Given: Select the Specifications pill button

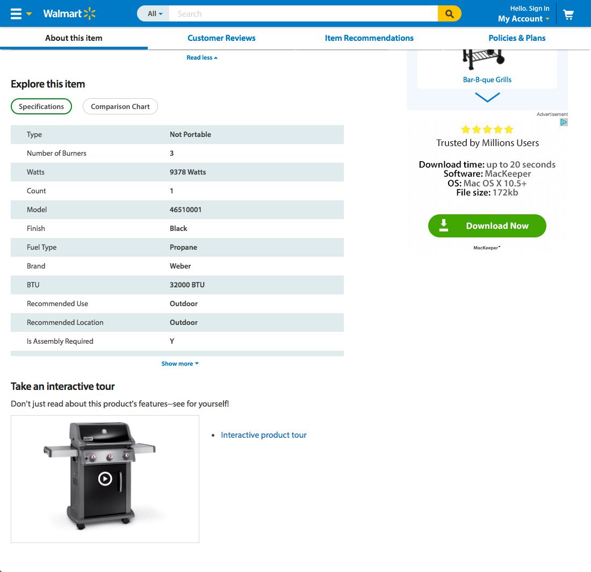Looking at the screenshot, I should click(x=41, y=106).
